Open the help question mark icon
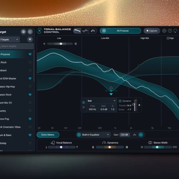 [x=170, y=31]
